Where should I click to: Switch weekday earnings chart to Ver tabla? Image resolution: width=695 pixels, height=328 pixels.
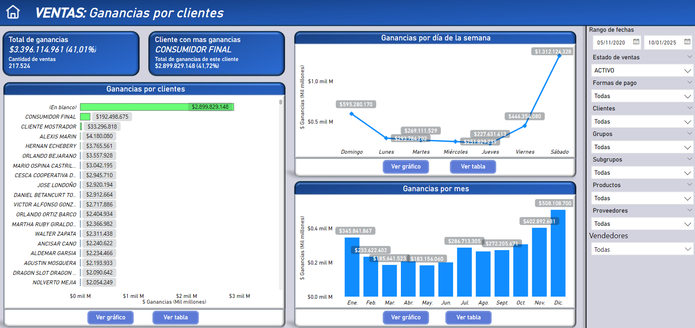[x=473, y=166]
